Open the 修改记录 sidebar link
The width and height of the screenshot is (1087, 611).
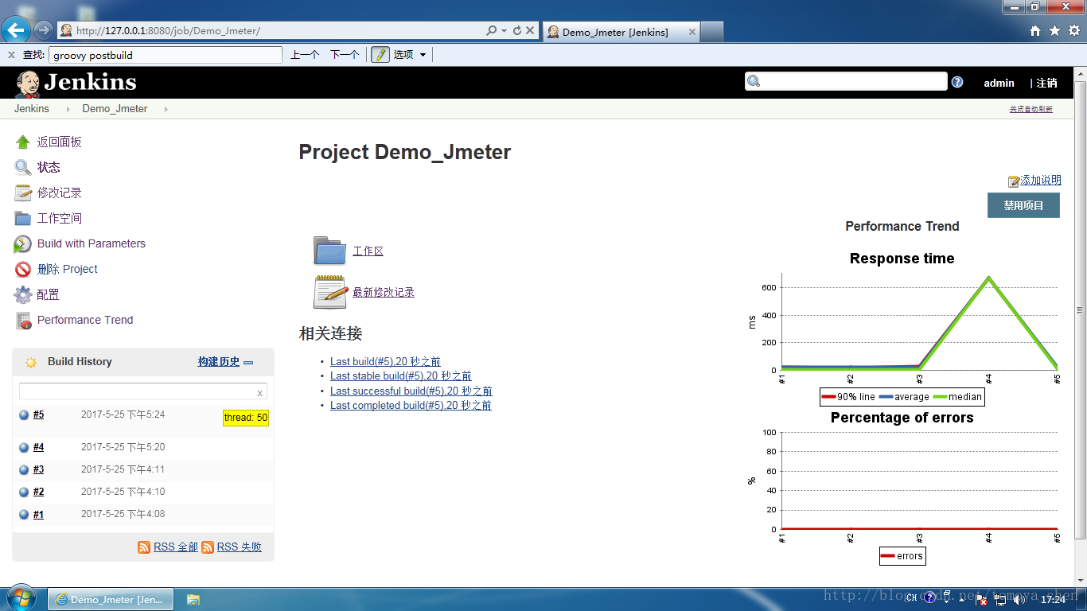(59, 193)
